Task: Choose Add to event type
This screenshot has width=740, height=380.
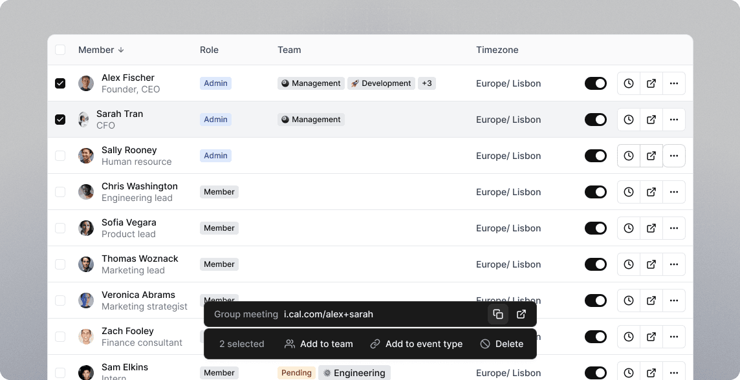Action: click(417, 344)
